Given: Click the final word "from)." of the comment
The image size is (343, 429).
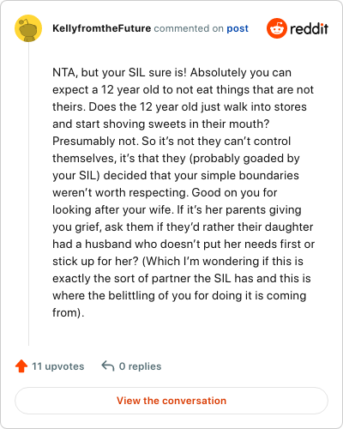Looking at the screenshot, I should coord(68,313).
